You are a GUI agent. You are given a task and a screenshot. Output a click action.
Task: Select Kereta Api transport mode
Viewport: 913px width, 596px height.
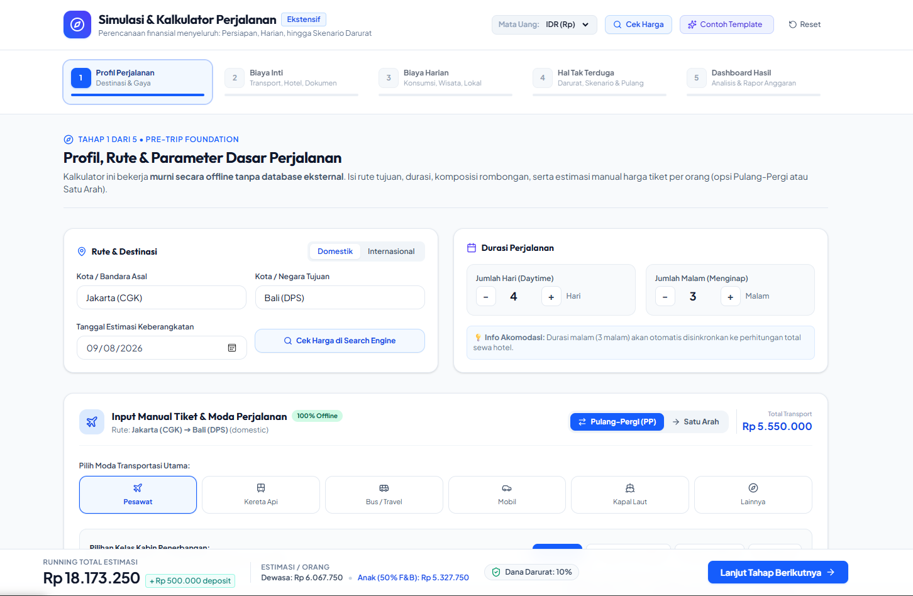tap(261, 495)
